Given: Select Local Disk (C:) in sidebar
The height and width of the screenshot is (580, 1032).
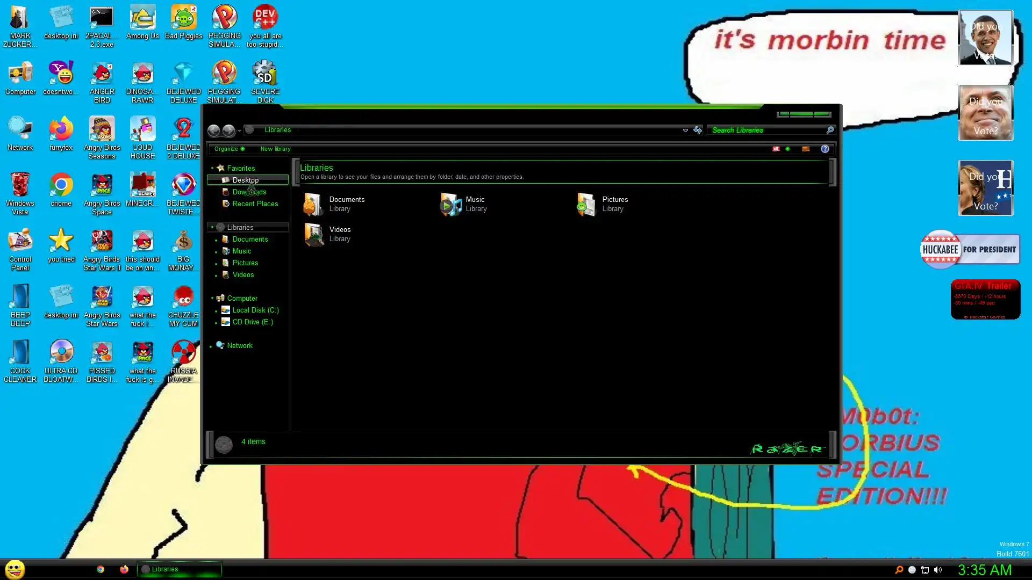Looking at the screenshot, I should coord(255,310).
